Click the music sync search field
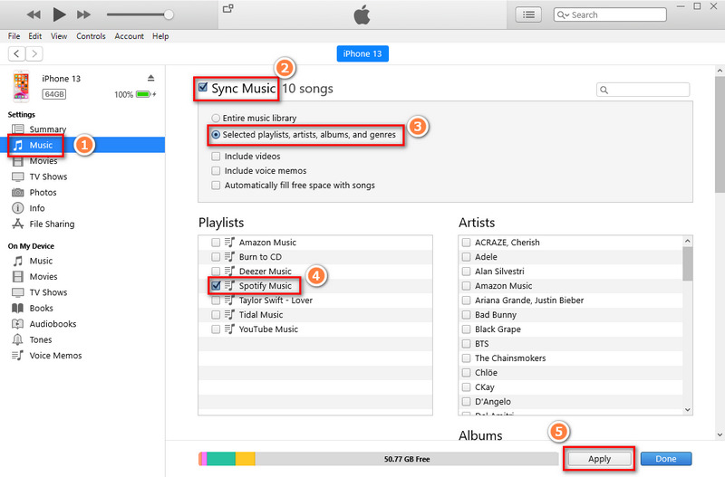The image size is (725, 477). [x=643, y=90]
